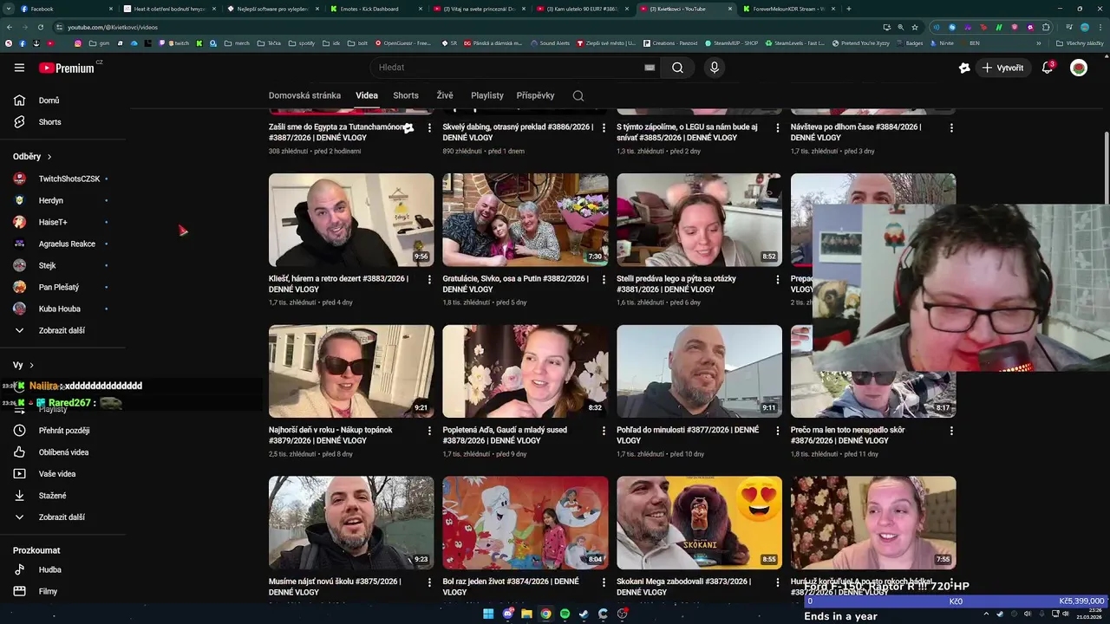
Task: Open video title Bol raz jeden život #3874
Action: [x=511, y=587]
